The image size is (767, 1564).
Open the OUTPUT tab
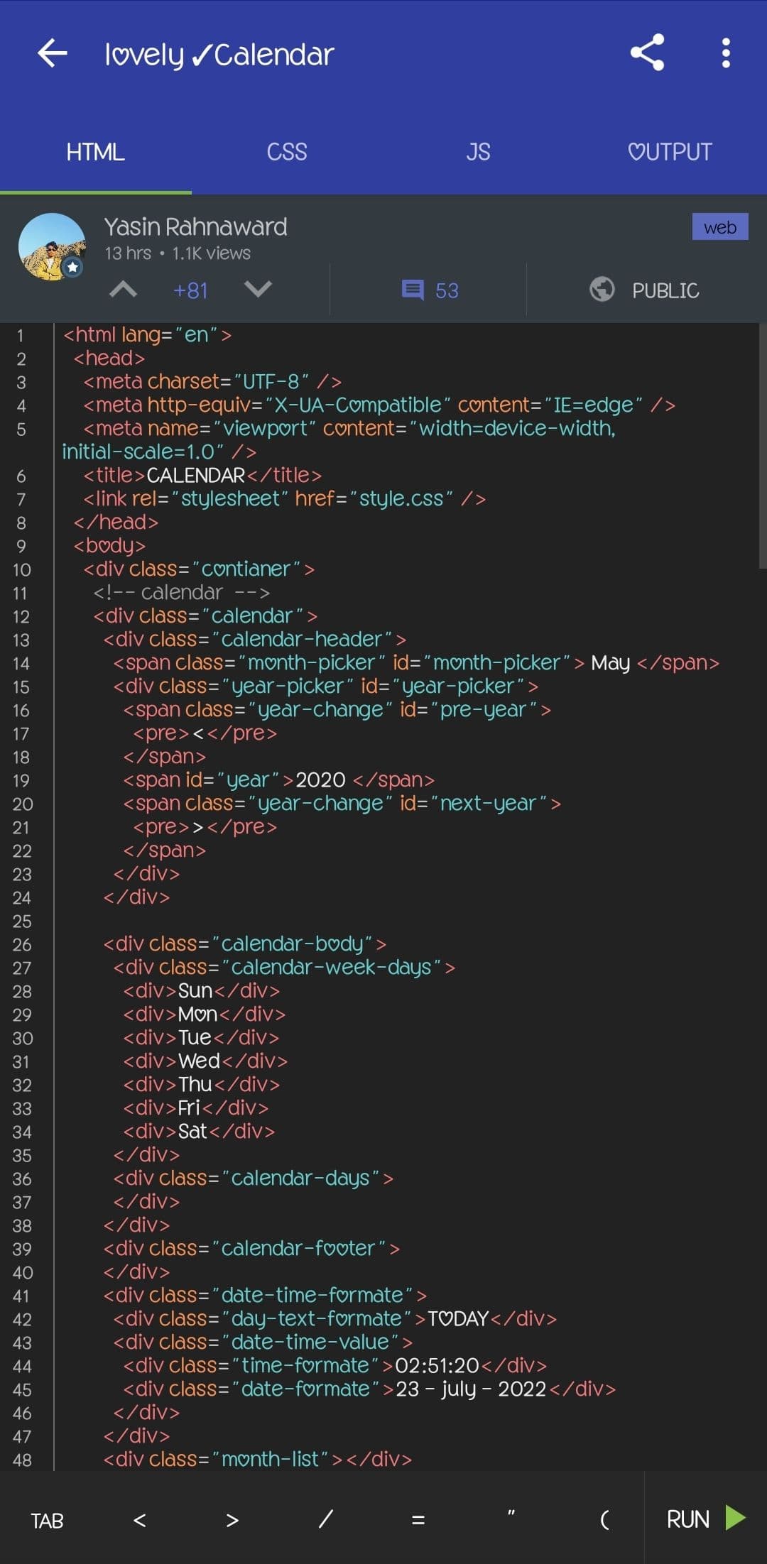coord(670,152)
